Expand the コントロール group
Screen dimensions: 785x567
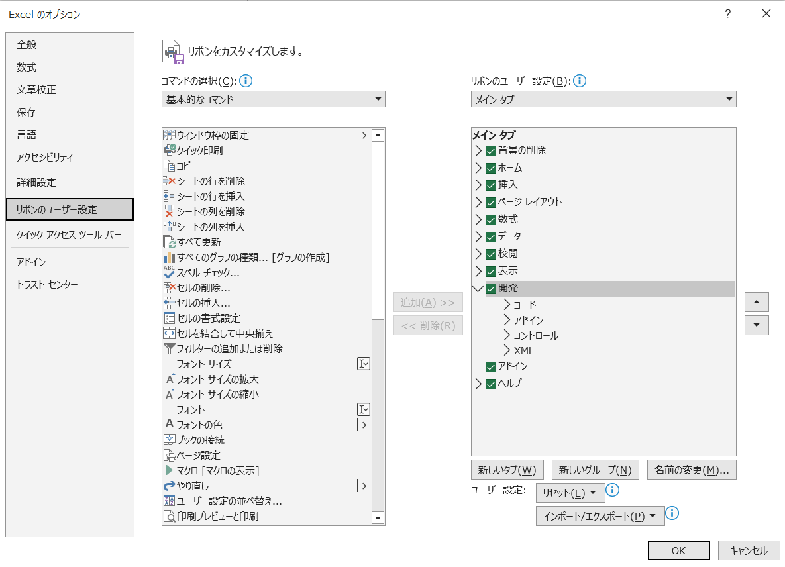(507, 335)
